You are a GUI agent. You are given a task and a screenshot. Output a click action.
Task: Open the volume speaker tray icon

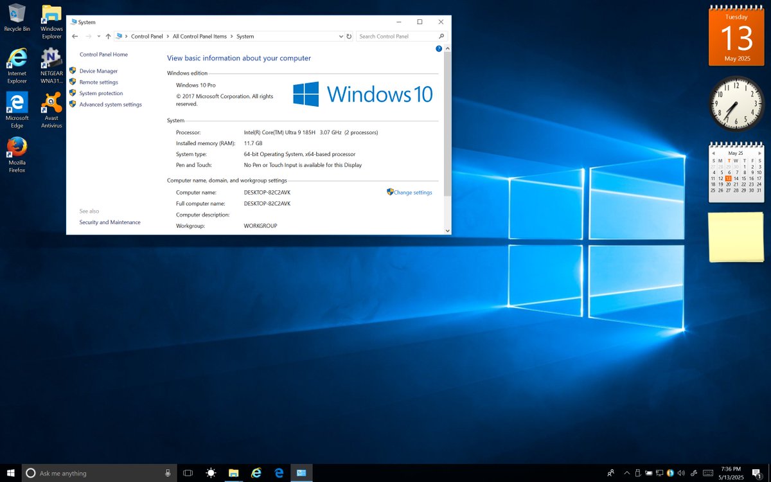(681, 473)
